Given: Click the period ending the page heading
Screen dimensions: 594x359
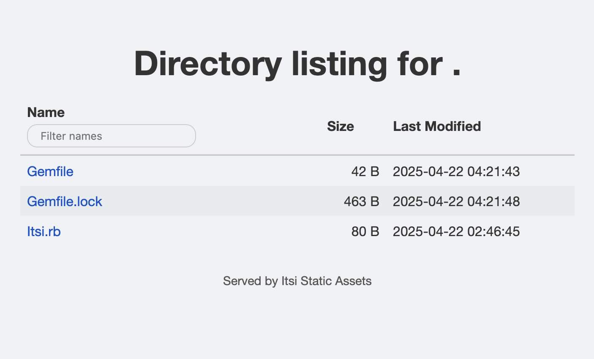Looking at the screenshot, I should pyautogui.click(x=456, y=74).
